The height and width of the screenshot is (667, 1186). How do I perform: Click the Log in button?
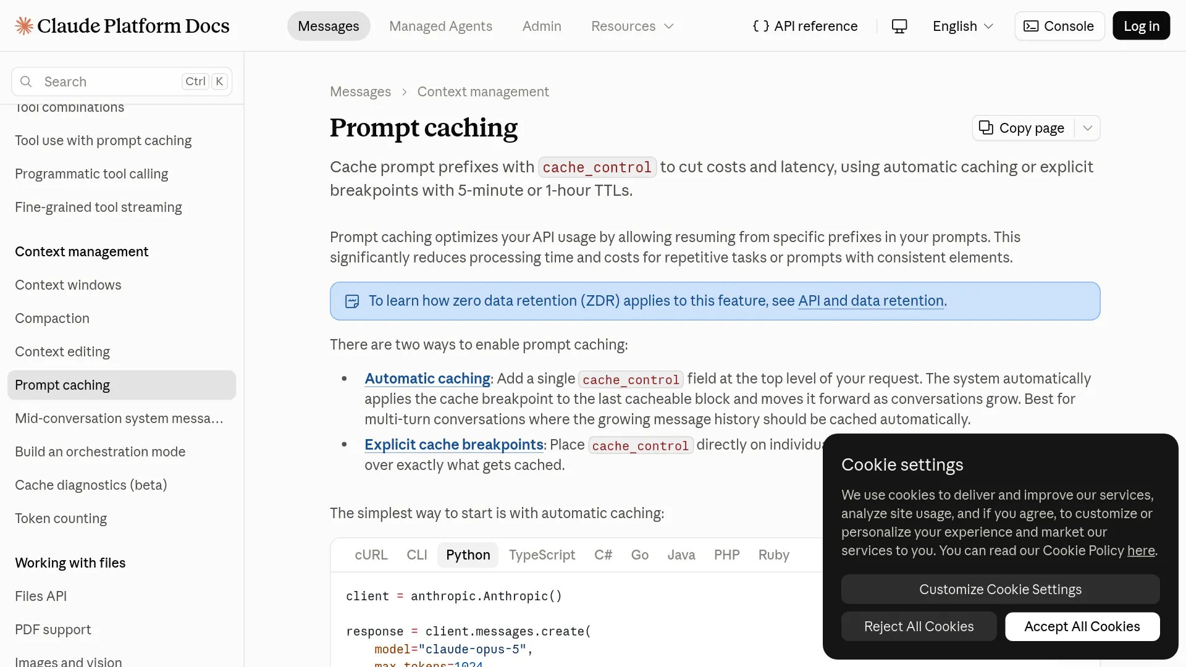coord(1141,26)
